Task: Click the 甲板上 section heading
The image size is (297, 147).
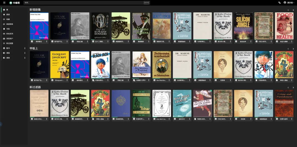Action: 34,48
